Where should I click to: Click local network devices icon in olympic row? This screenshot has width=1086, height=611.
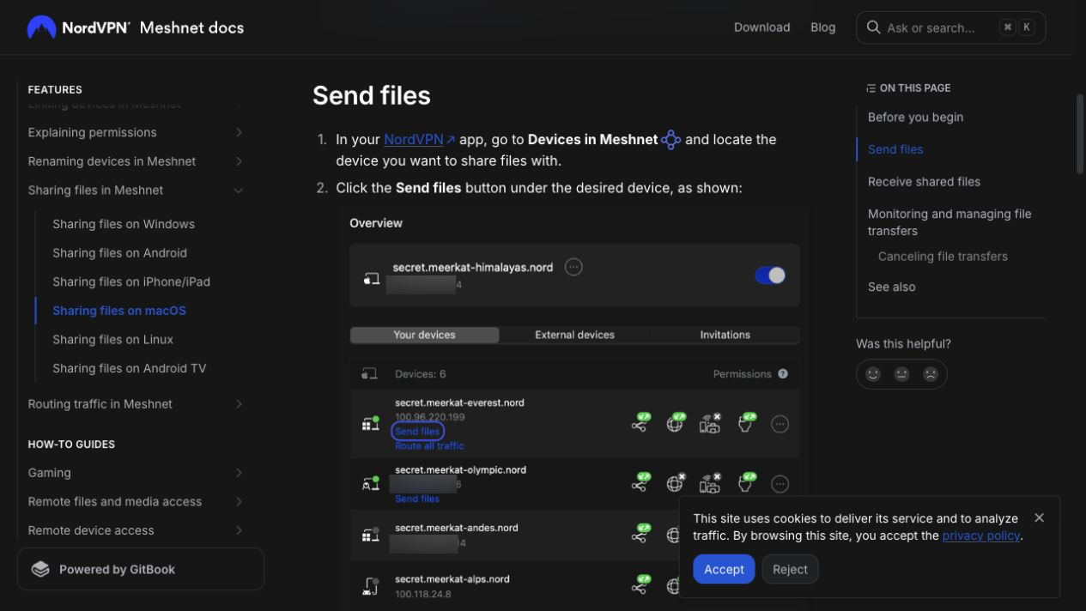[x=711, y=483]
